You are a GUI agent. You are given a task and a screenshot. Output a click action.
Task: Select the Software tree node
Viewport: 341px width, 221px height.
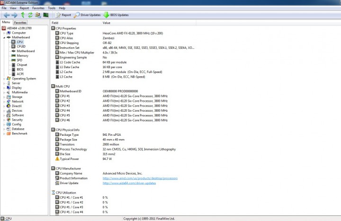tap(15, 115)
